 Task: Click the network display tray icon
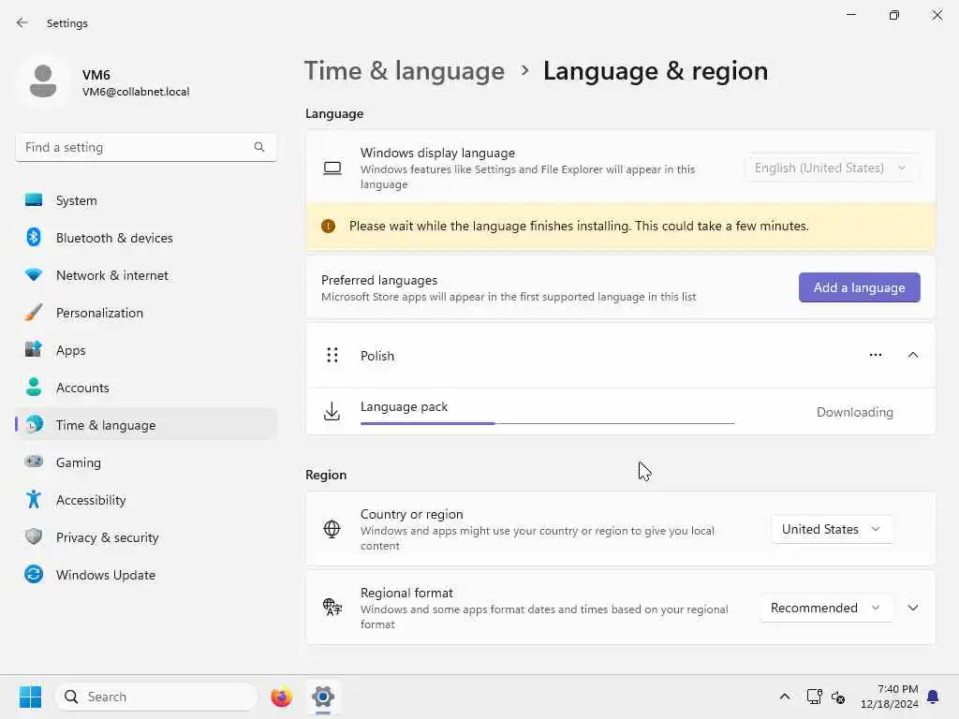[814, 697]
